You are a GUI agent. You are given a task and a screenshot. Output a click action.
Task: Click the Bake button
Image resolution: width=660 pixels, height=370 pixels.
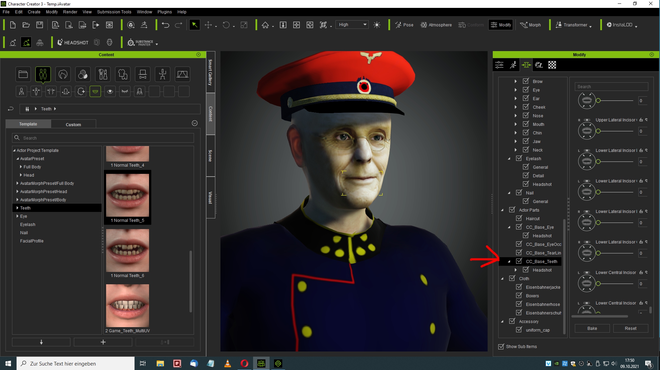tap(592, 328)
